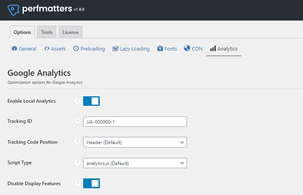Click the Enable Local Analytics label

[x=32, y=101]
